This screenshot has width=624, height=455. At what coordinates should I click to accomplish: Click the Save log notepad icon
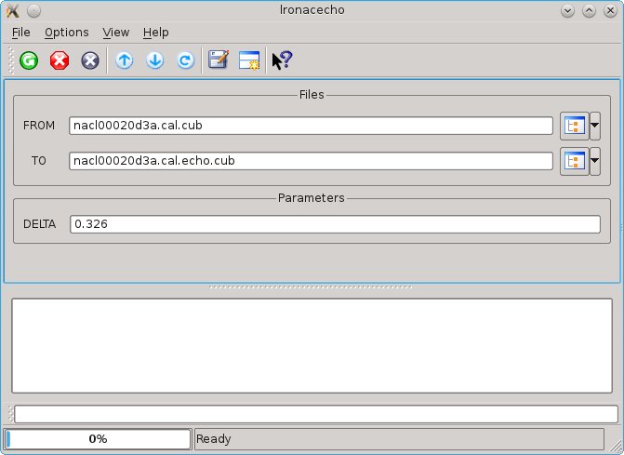pyautogui.click(x=219, y=60)
